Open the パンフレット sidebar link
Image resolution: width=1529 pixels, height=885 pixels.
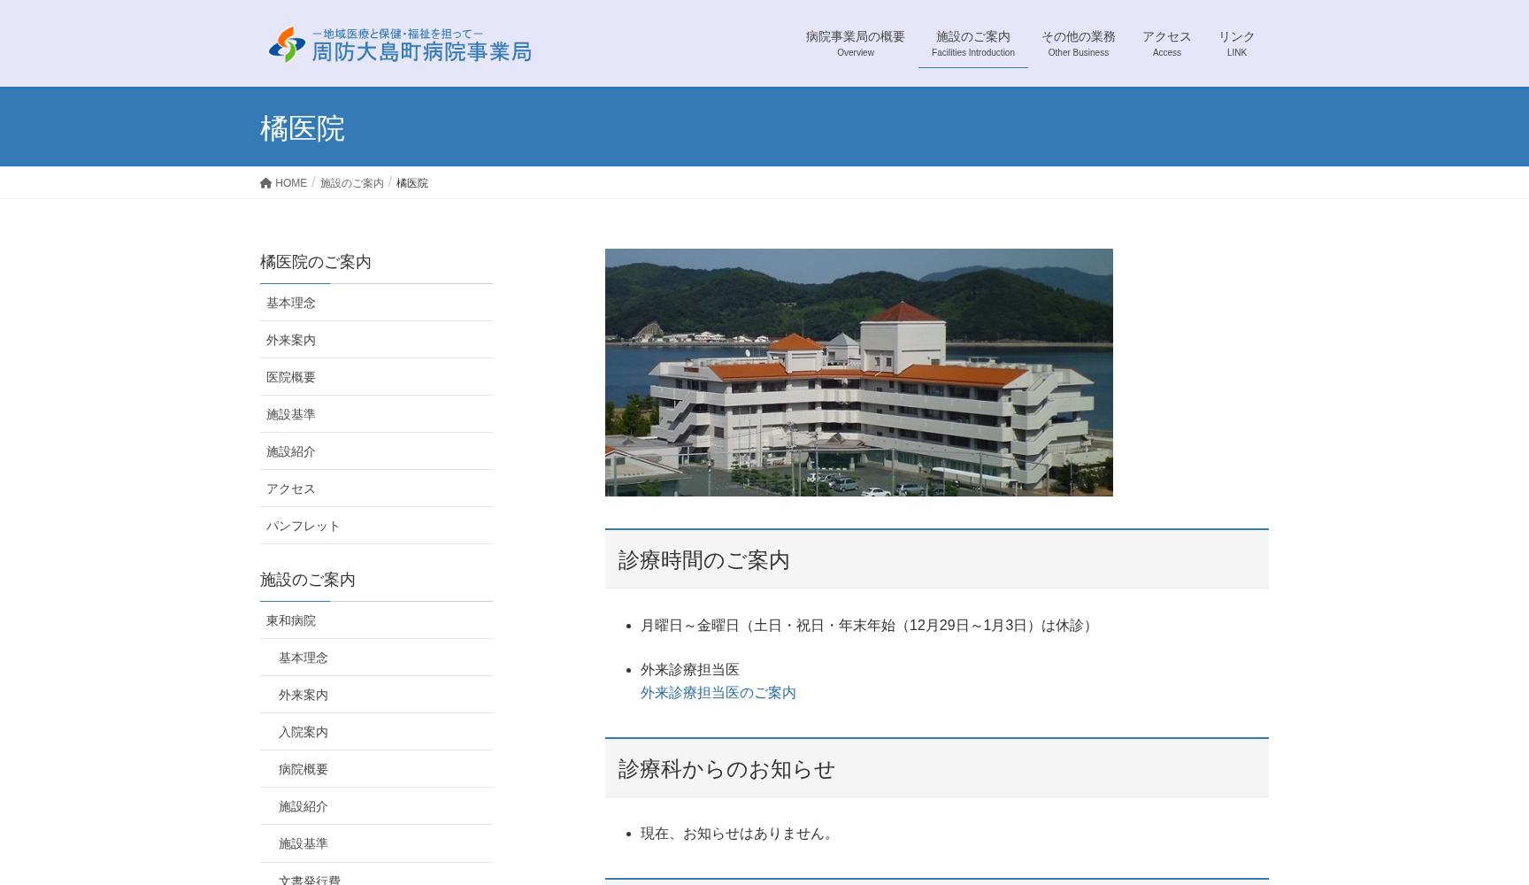coord(303,526)
